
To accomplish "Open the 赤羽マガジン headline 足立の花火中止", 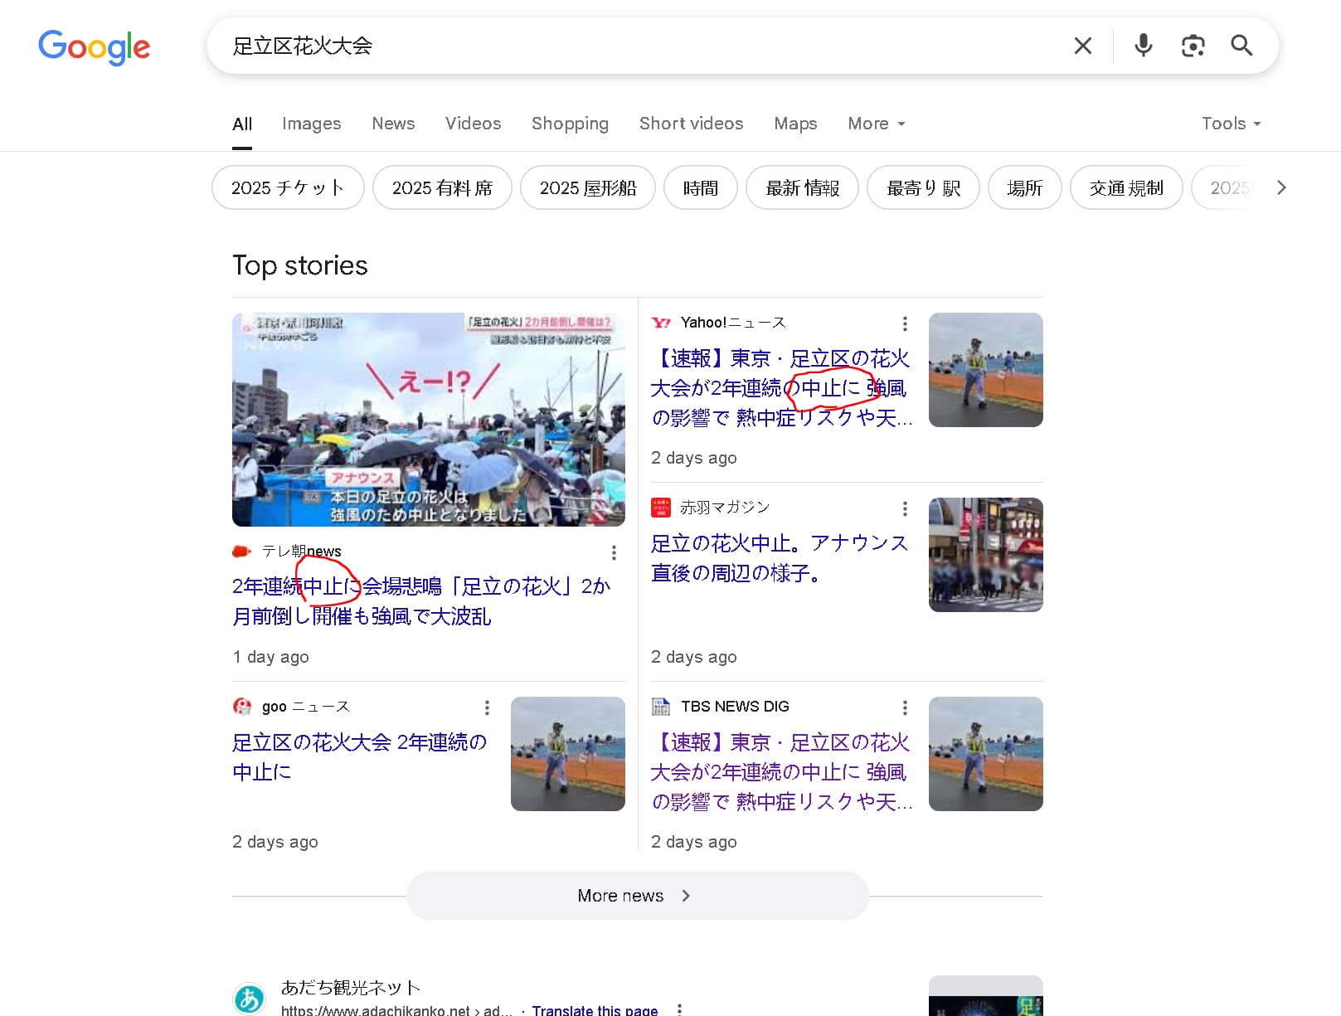I will point(780,558).
